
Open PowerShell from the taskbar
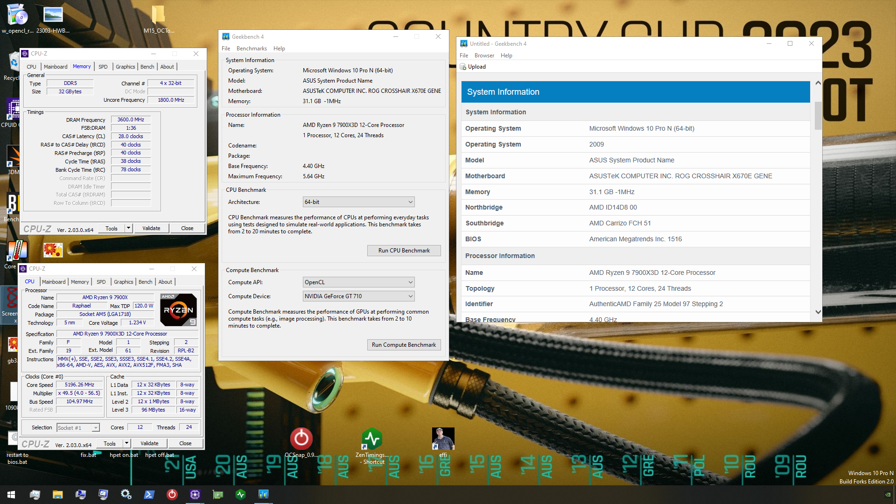pyautogui.click(x=149, y=495)
